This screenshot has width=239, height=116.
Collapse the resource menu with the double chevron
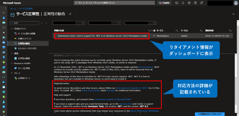[x=46, y=23]
